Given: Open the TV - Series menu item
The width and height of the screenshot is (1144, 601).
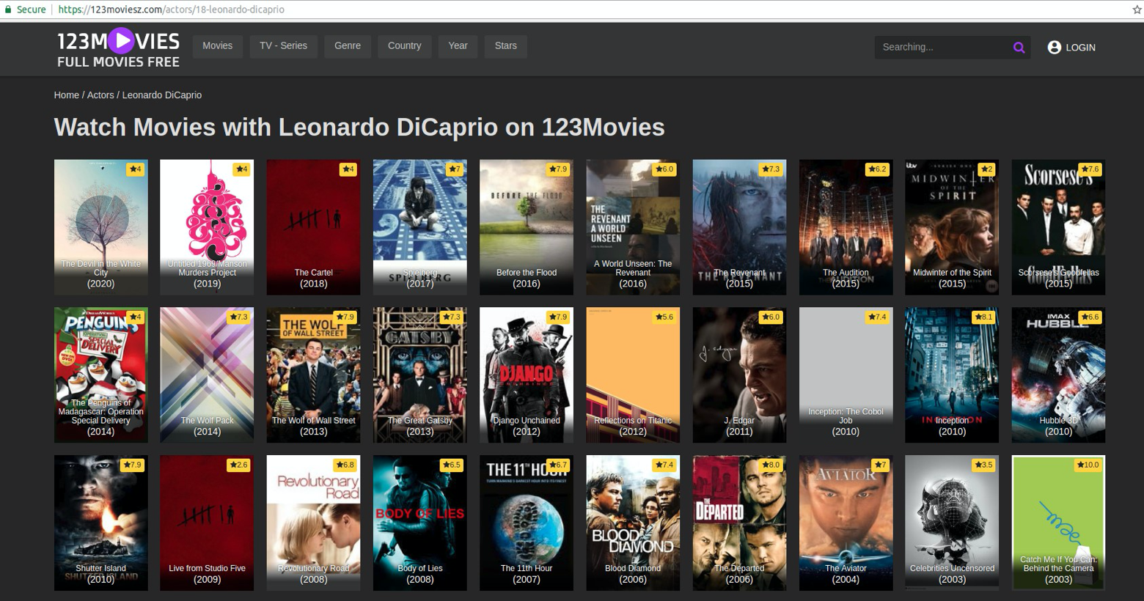Looking at the screenshot, I should click(x=283, y=46).
